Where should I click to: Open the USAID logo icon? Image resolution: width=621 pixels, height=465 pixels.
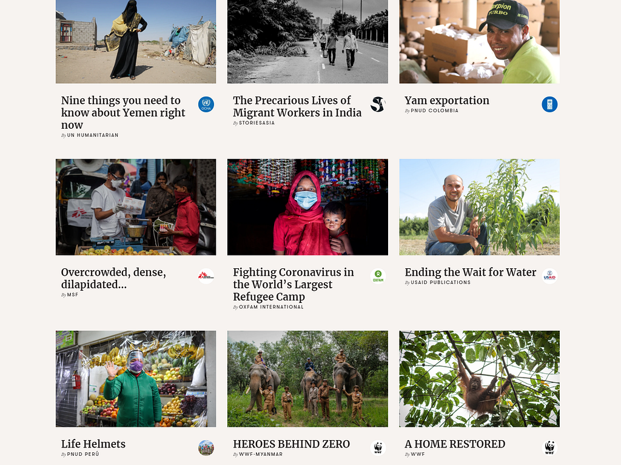(x=549, y=276)
